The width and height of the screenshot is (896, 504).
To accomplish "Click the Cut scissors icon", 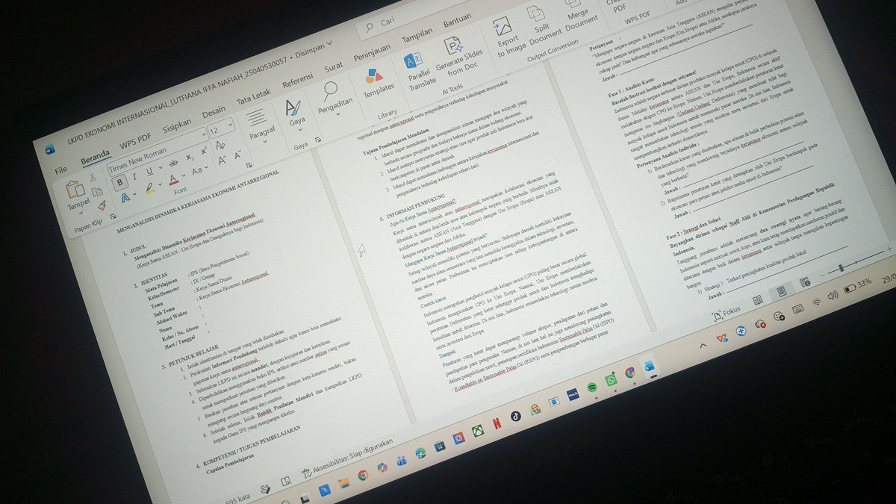I will 93,177.
